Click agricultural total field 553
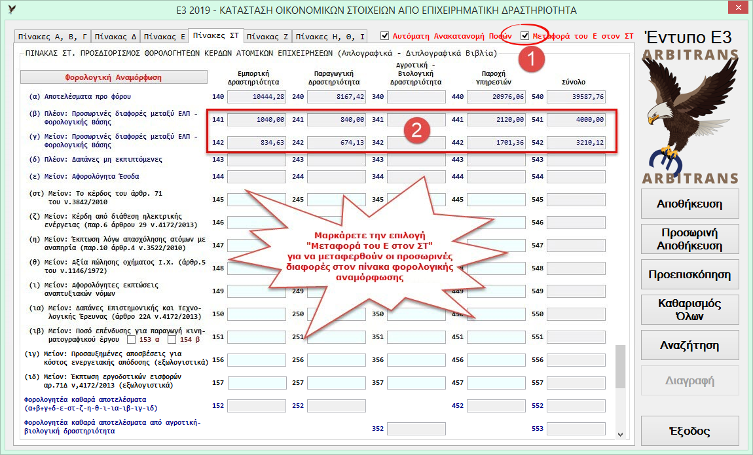Image resolution: width=753 pixels, height=455 pixels. (x=576, y=429)
